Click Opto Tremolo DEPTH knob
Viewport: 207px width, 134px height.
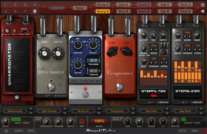(x=58, y=53)
